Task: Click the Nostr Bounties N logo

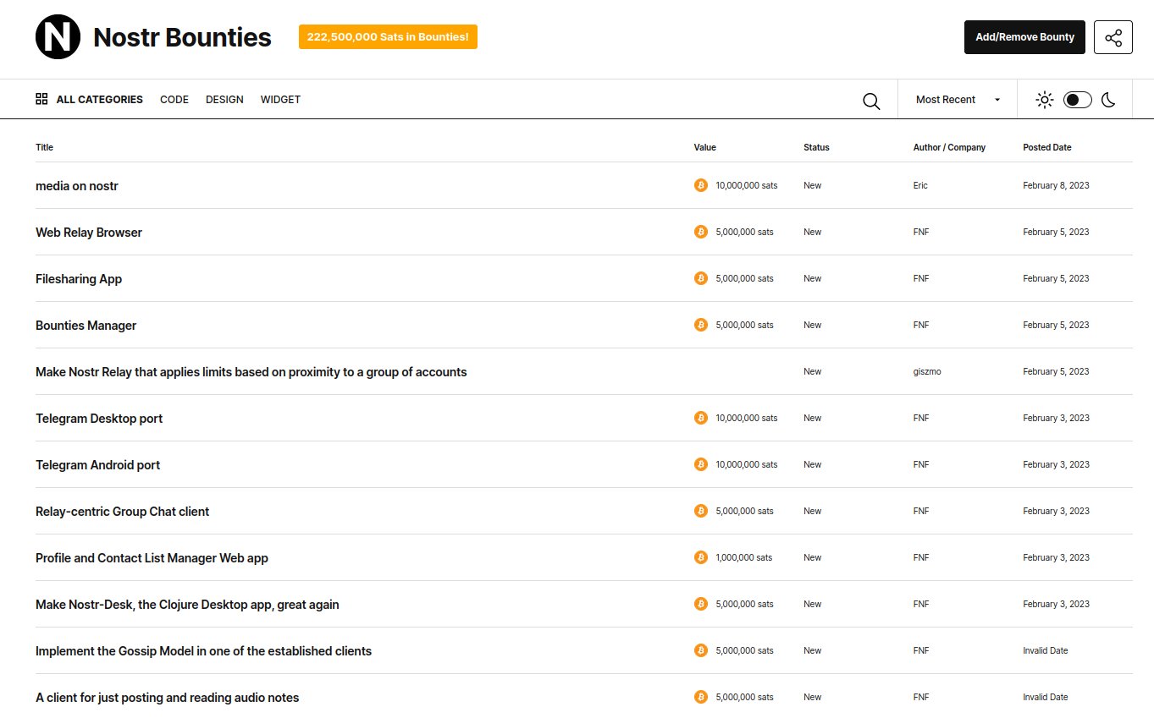Action: click(x=58, y=37)
